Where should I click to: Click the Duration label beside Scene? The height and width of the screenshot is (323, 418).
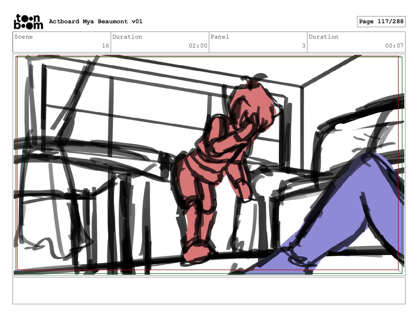[127, 37]
